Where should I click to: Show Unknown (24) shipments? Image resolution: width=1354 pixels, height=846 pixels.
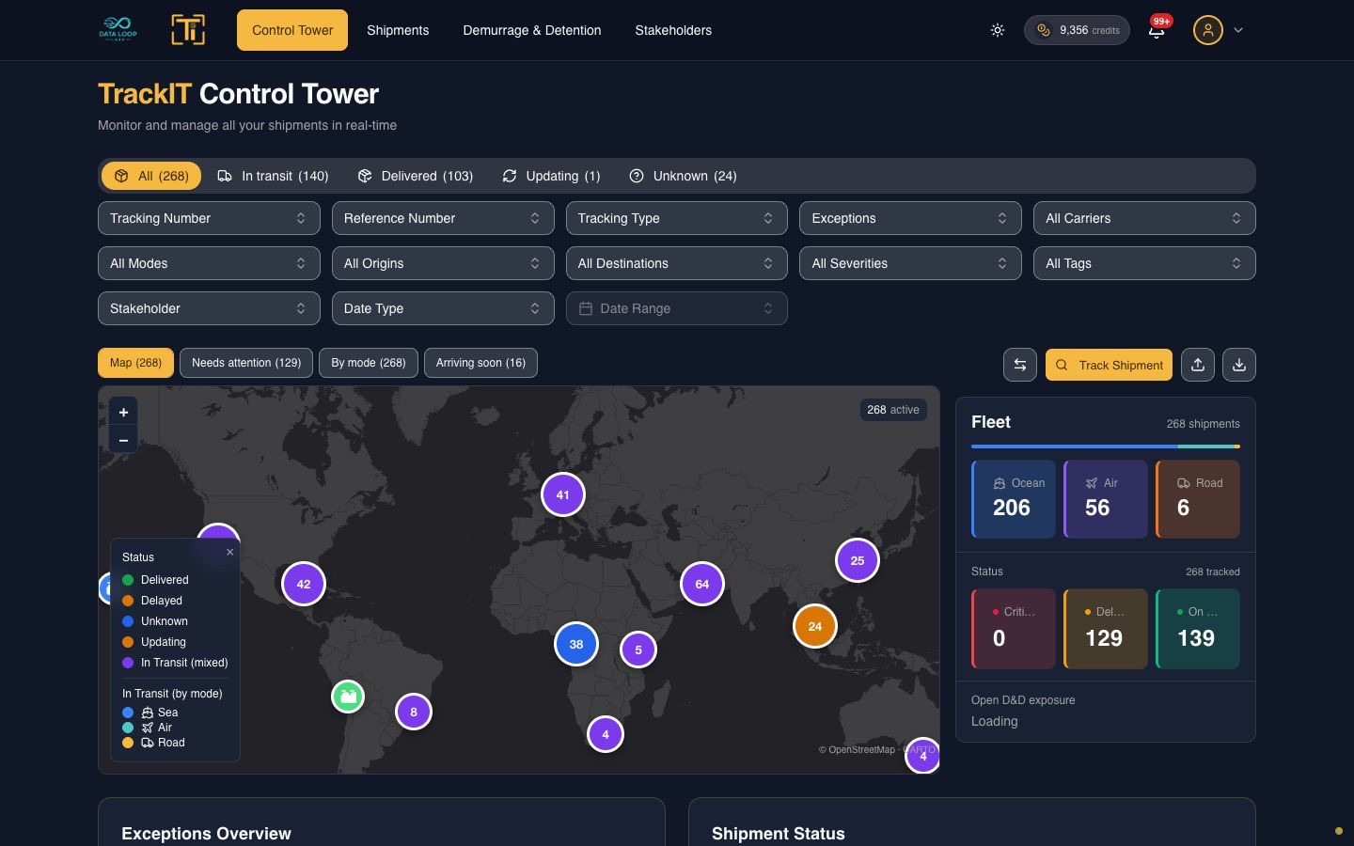point(684,176)
